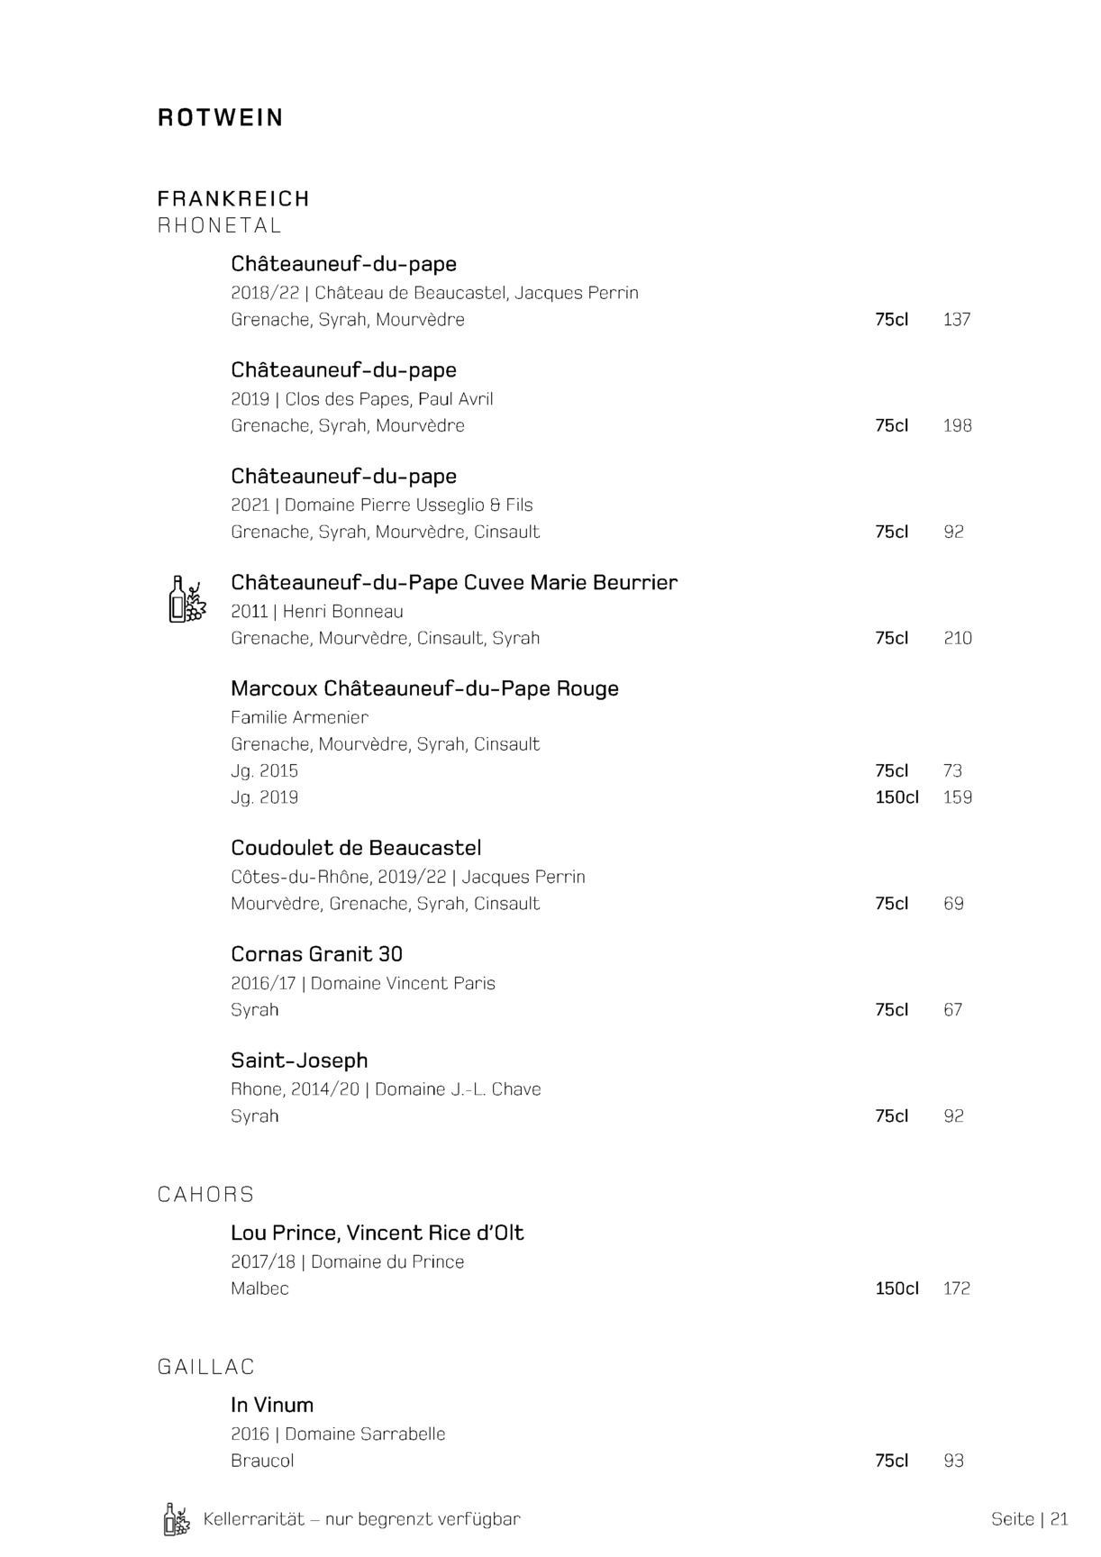Screen dimensions: 1101x1557
Task: Click the GAILLAC region label
Action: tap(206, 1367)
